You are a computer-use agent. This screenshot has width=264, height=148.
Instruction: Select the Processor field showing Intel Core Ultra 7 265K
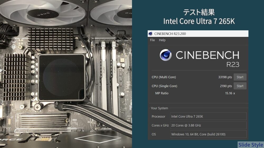coord(208,116)
